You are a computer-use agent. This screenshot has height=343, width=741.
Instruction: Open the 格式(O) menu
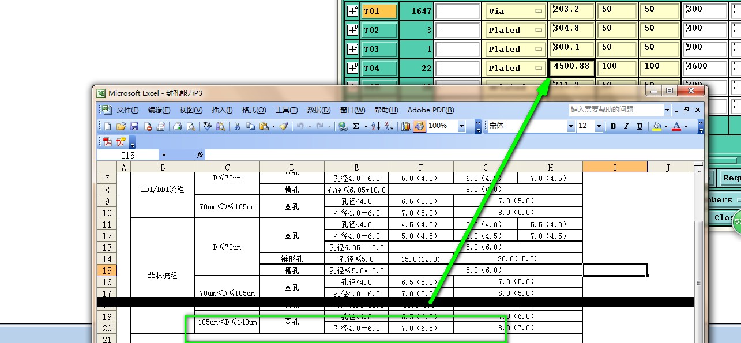254,110
